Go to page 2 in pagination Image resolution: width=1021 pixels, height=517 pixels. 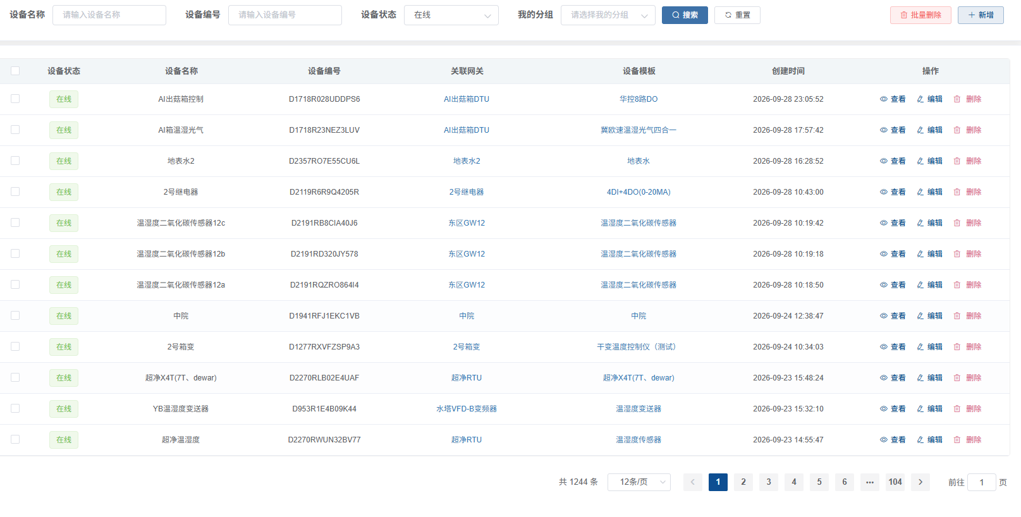tap(743, 482)
